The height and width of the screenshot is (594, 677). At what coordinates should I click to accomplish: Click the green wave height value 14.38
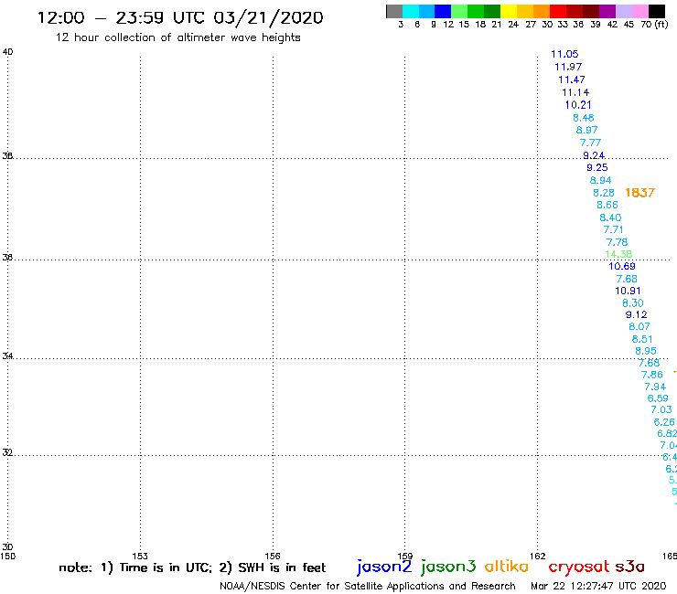click(618, 254)
